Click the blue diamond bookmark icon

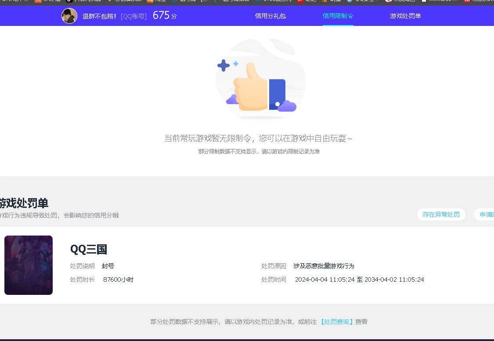click(x=175, y=2)
